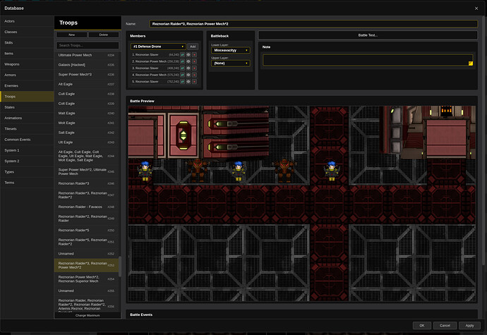Confirm with the OK button
Viewport: 487px width, 335px height.
(422, 325)
